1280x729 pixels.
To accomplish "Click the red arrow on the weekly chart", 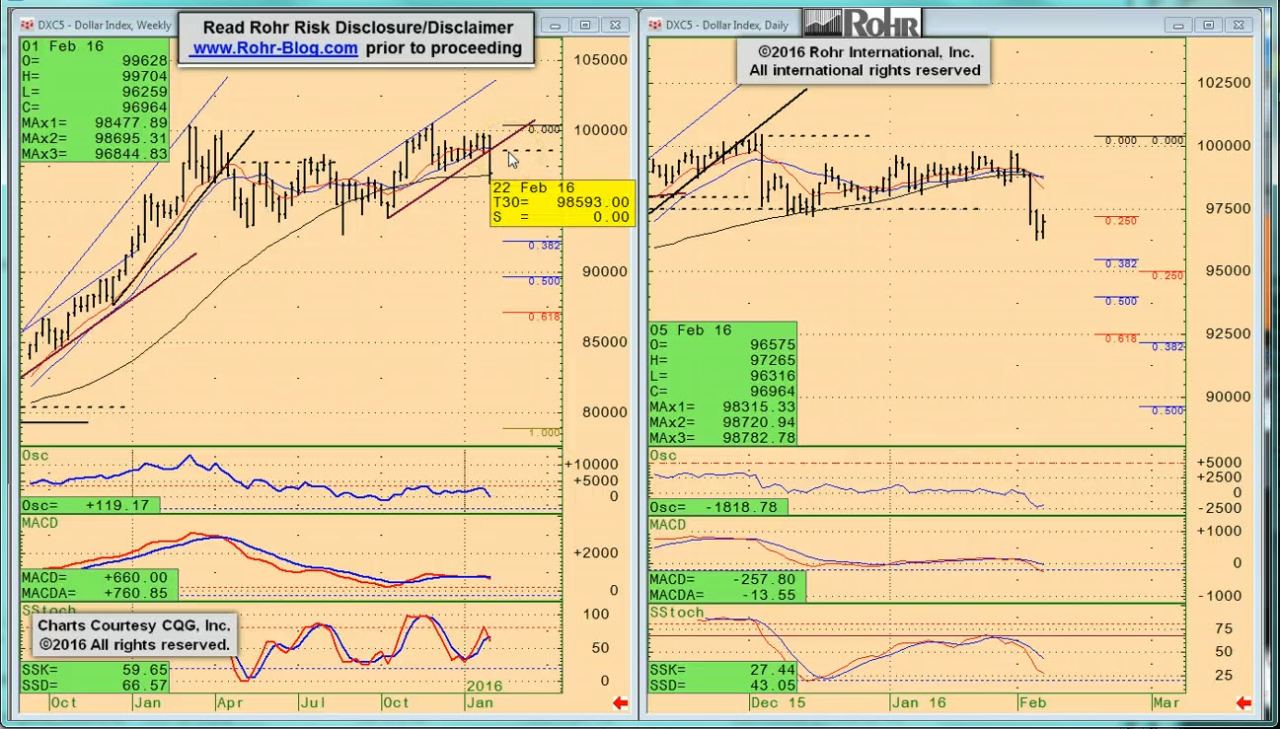I will click(x=621, y=703).
